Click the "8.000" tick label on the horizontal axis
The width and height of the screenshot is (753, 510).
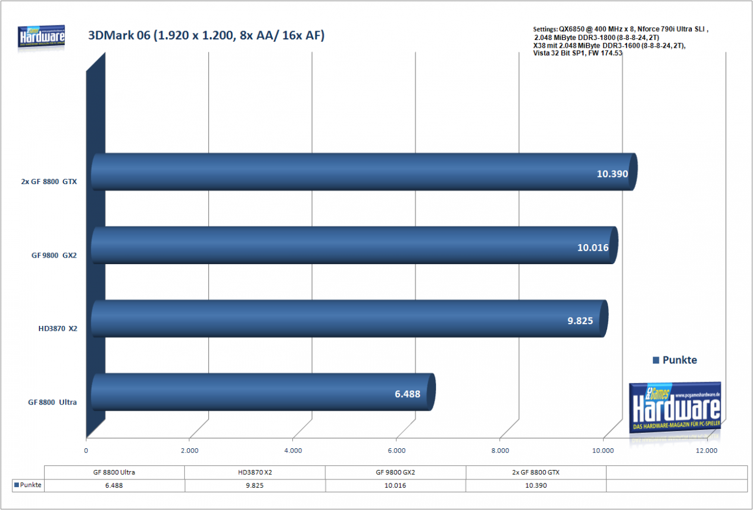click(x=500, y=451)
